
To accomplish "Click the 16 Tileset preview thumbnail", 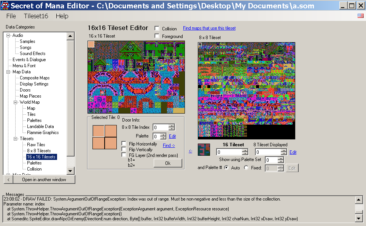I will [204, 149].
